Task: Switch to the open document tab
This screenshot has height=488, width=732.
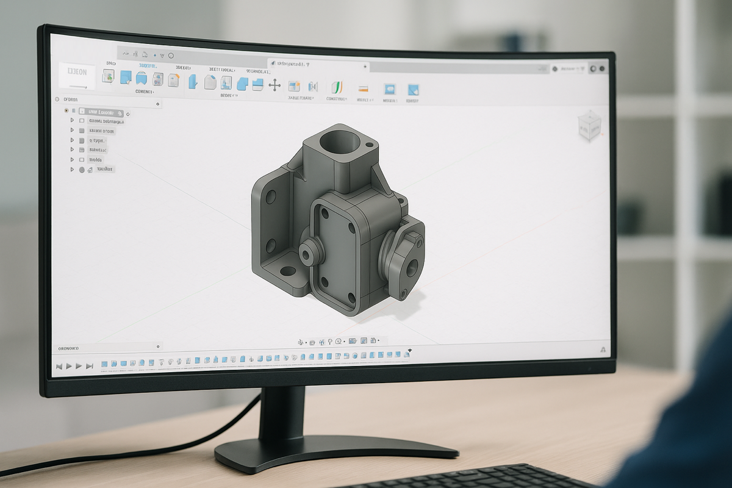Action: [x=294, y=64]
